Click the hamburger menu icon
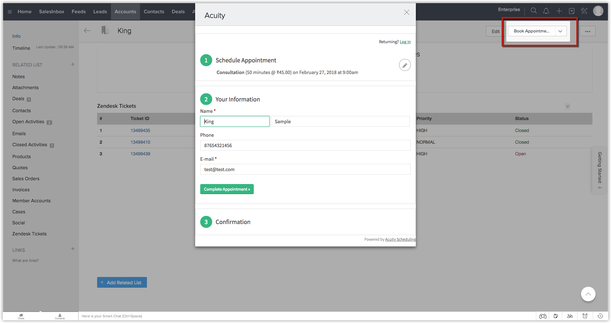 10,12
